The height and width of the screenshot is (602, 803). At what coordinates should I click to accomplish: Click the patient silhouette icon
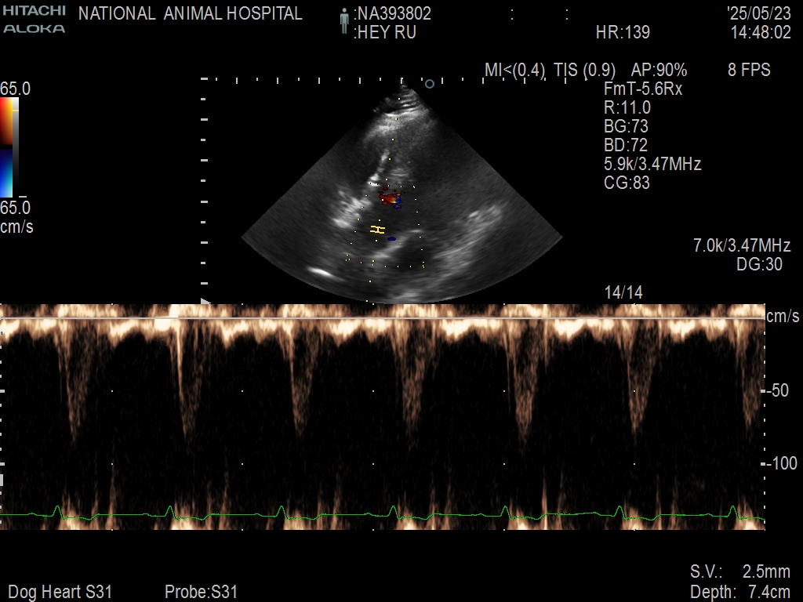coord(343,22)
